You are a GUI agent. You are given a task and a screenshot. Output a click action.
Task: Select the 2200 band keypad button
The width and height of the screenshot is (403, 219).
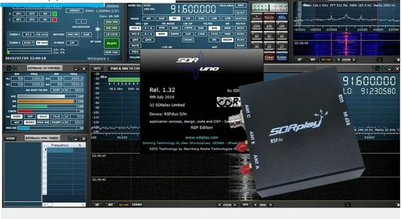click(x=256, y=26)
